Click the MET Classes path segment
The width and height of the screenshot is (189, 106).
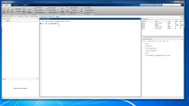pos(44,16)
